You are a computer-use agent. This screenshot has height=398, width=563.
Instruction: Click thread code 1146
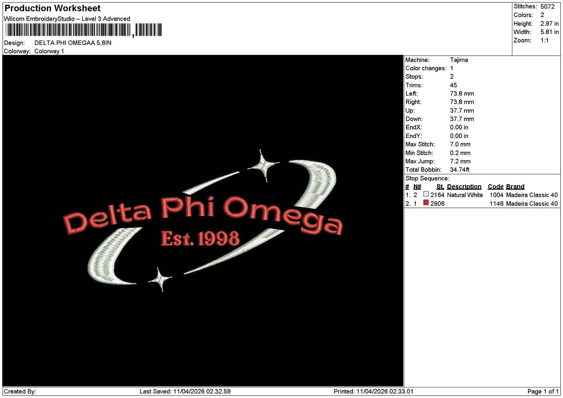(496, 203)
